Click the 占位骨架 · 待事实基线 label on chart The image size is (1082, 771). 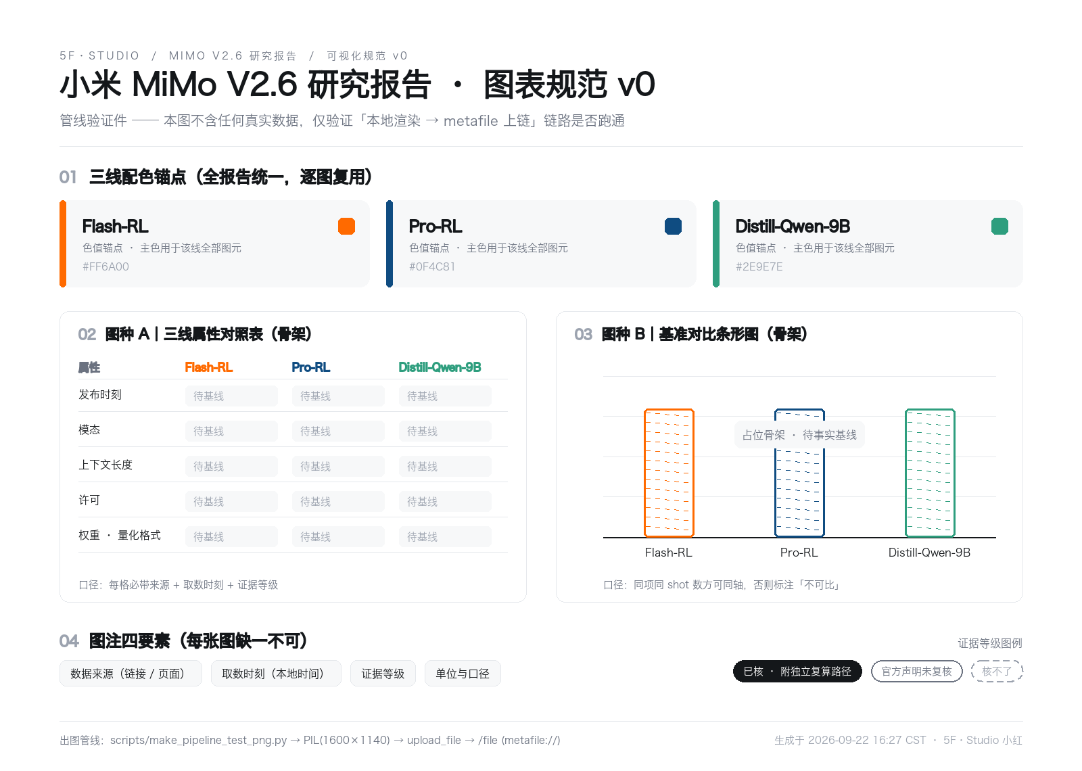[799, 435]
